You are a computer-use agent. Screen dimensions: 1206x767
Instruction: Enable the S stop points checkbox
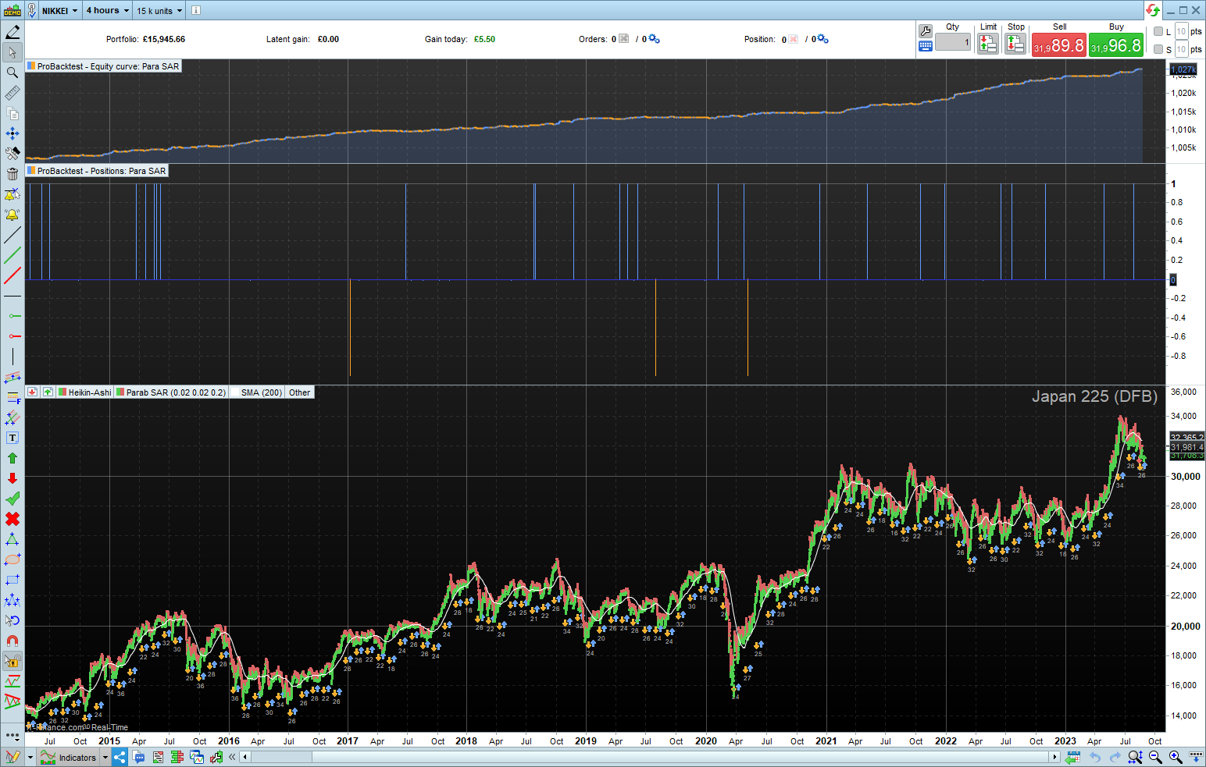click(1158, 49)
